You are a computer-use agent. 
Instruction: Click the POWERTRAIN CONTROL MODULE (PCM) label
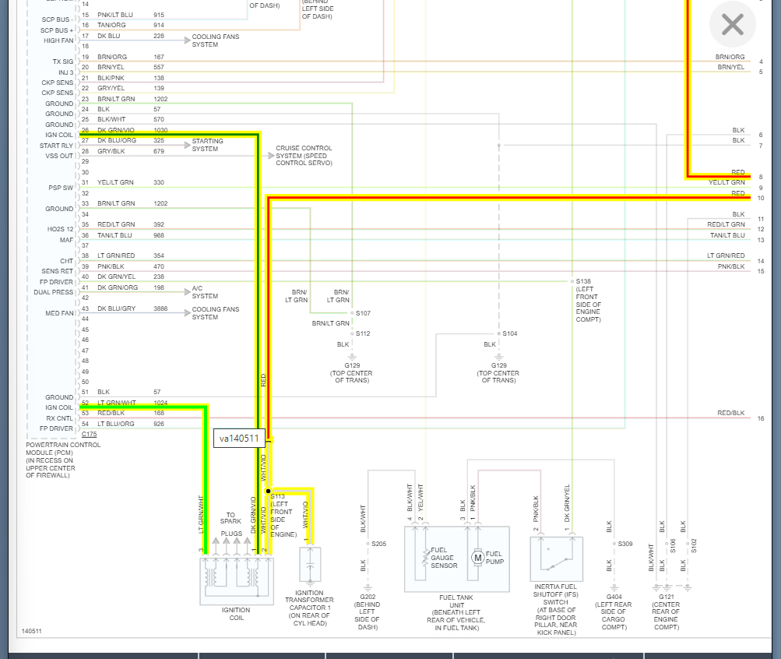(63, 460)
